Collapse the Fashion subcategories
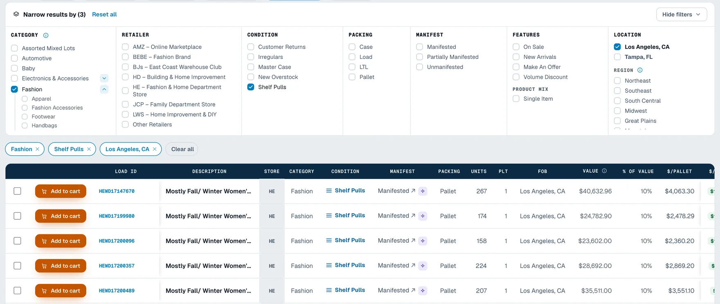Viewport: 720px width, 304px height. click(104, 89)
